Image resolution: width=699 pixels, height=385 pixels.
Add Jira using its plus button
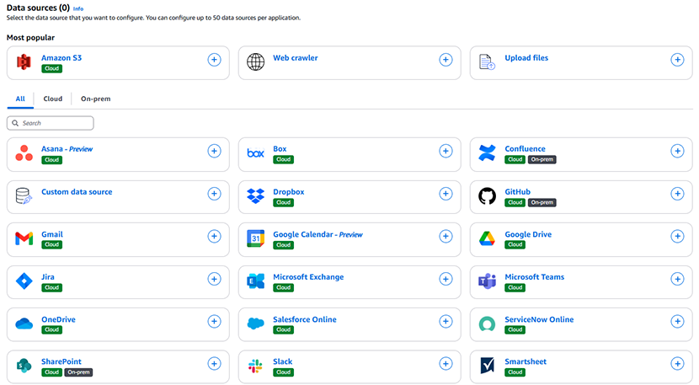pyautogui.click(x=214, y=278)
